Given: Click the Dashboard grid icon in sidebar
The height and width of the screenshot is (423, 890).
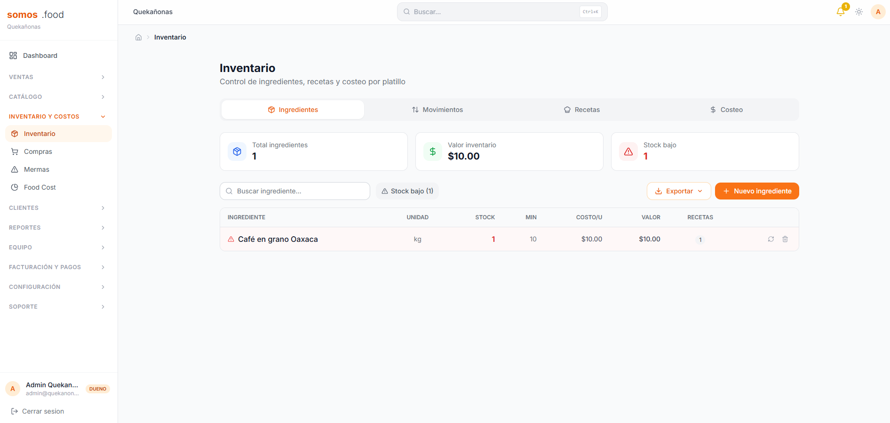Looking at the screenshot, I should pos(13,56).
